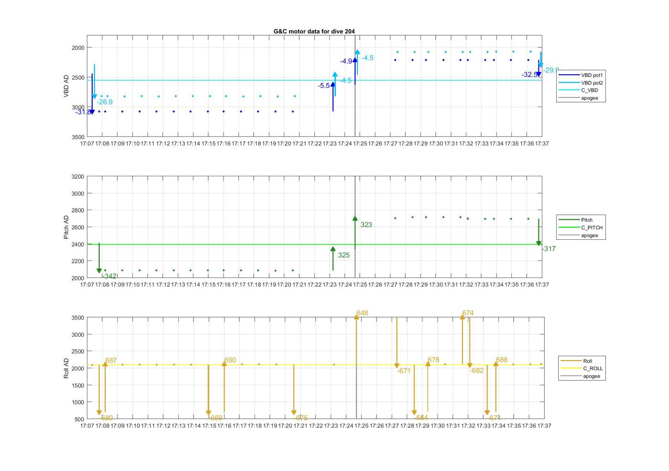Click the "3200" tick on Pitch axis
This screenshot has height=471, width=669.
point(77,177)
